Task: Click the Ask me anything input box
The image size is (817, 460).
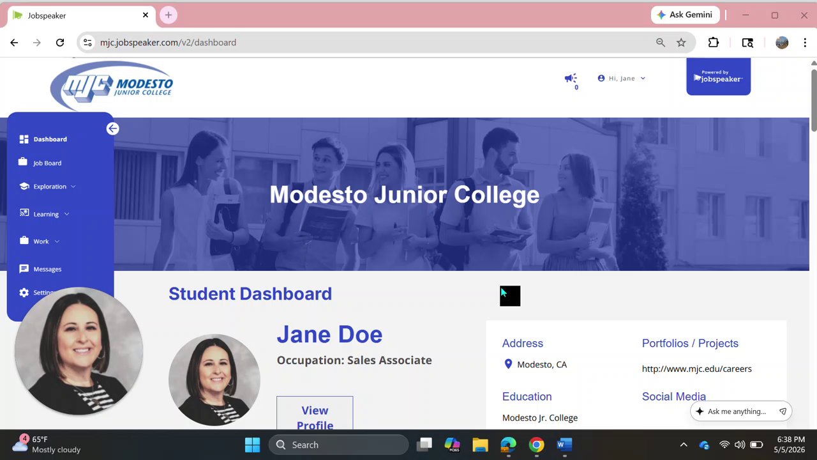Action: coord(740,411)
